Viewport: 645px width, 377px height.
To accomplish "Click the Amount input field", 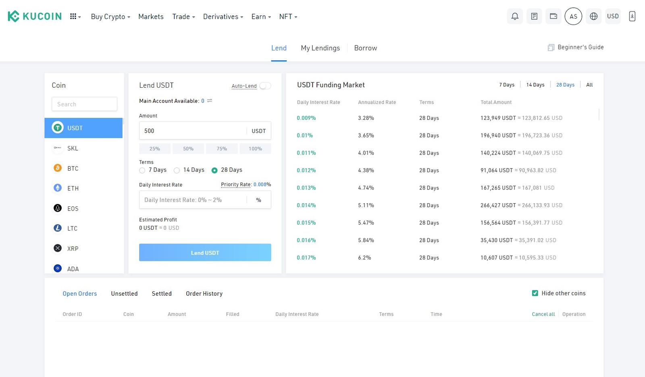I will pos(205,131).
